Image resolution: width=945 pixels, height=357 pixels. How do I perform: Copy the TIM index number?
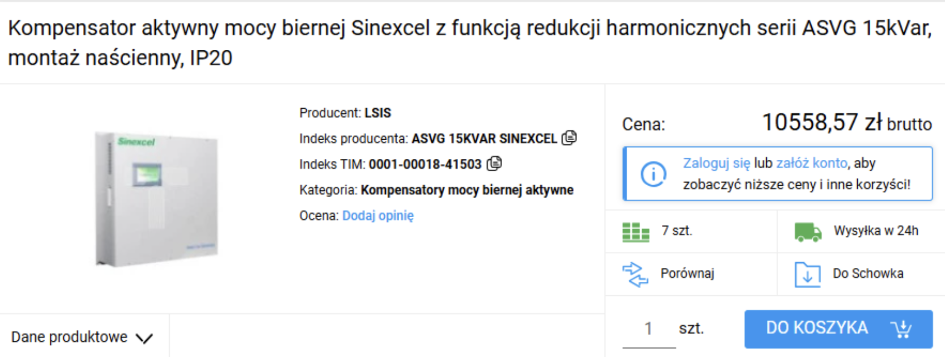[x=494, y=164]
